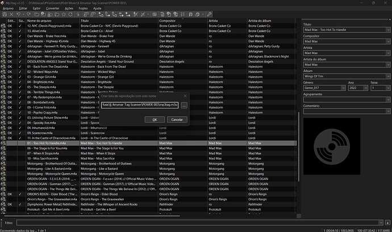The image size is (392, 232).
Task: Close the playlist name dialog
Action: coord(185,96)
